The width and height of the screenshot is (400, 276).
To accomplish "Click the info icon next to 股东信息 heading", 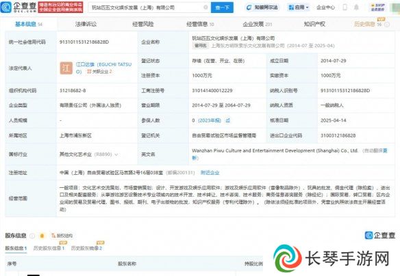I will (32, 236).
